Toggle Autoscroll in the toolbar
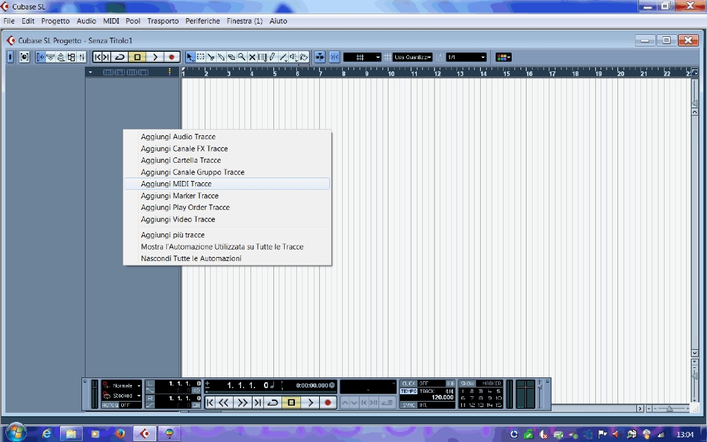 click(320, 57)
